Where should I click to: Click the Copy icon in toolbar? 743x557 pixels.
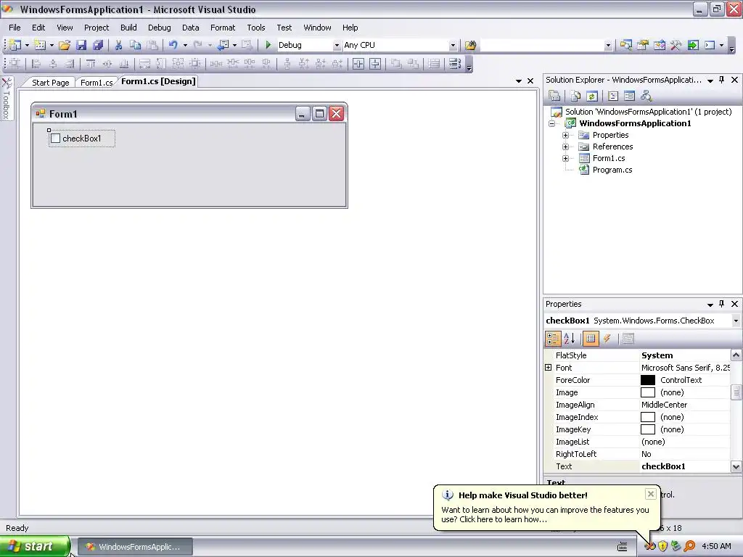coord(135,45)
